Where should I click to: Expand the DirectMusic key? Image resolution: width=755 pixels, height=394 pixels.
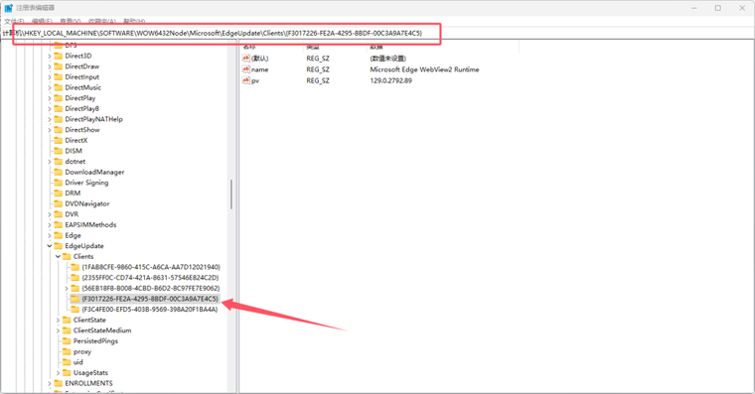(49, 87)
